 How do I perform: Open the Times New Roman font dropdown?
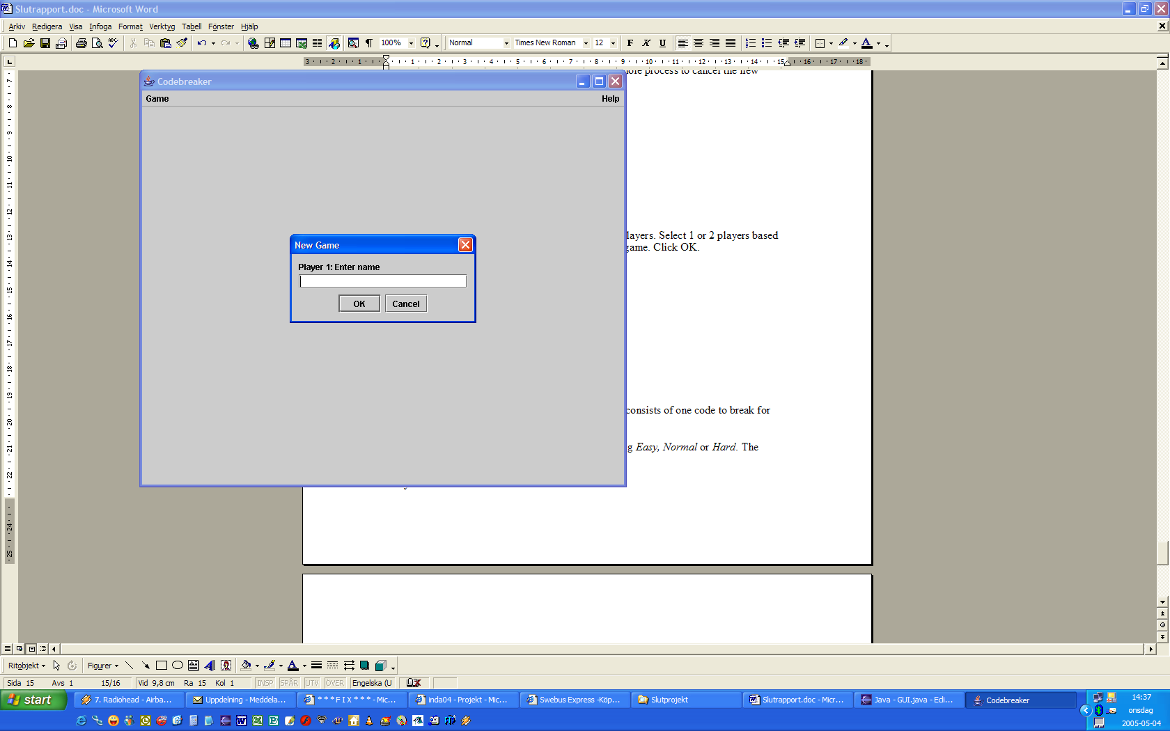(x=586, y=43)
